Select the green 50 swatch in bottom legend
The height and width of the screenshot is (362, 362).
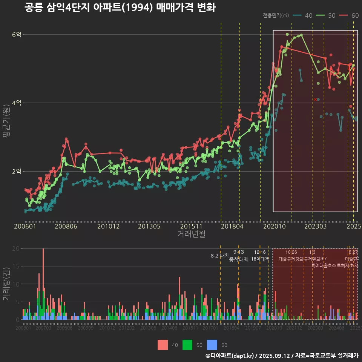point(187,345)
